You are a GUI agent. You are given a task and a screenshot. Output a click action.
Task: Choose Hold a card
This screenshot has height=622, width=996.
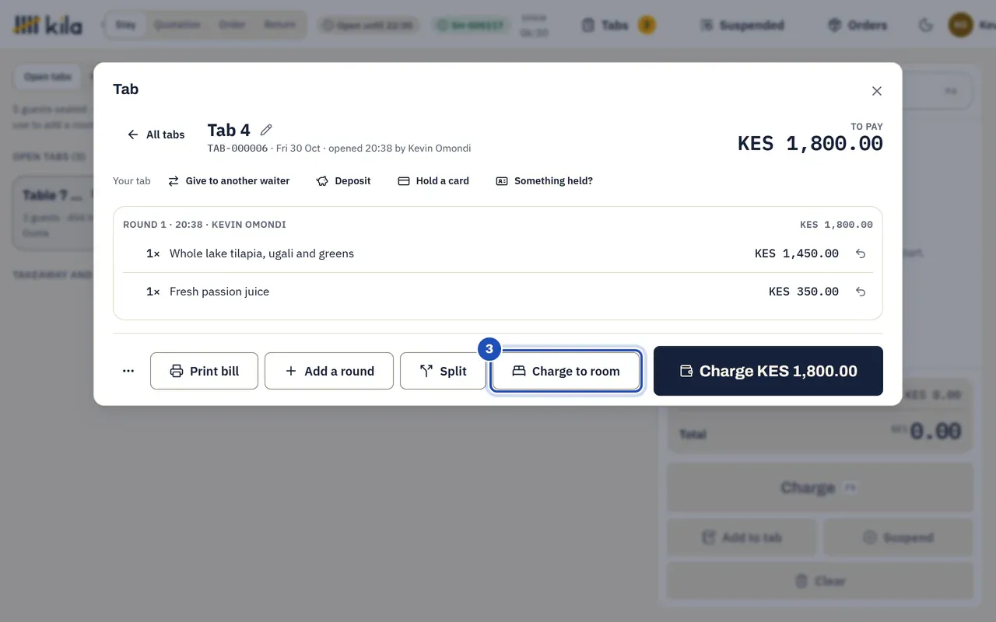pos(433,180)
